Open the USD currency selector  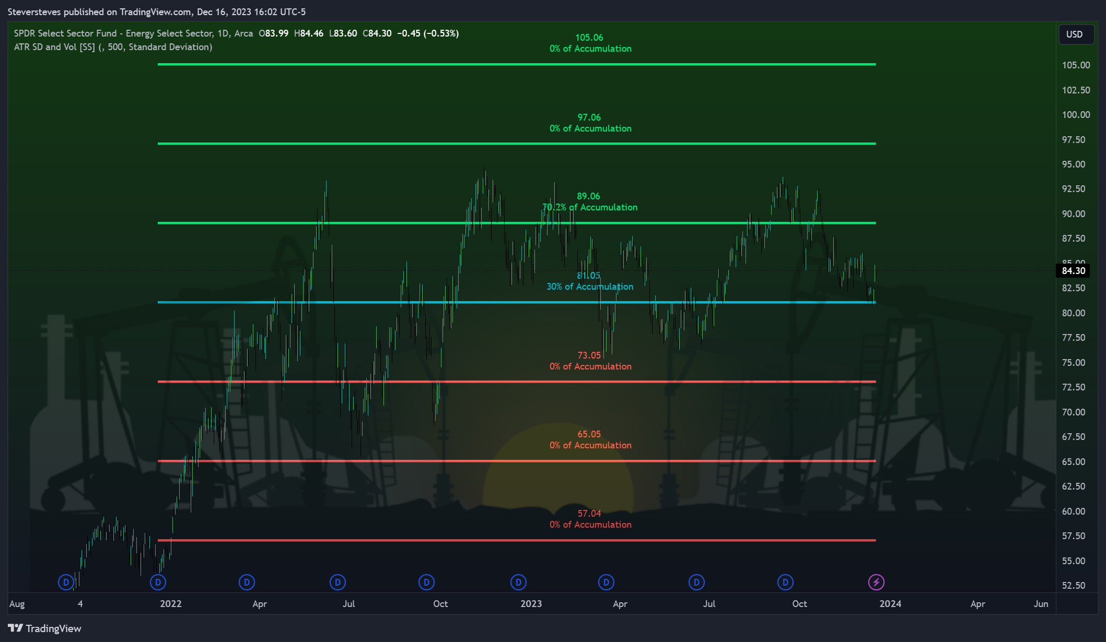point(1076,34)
